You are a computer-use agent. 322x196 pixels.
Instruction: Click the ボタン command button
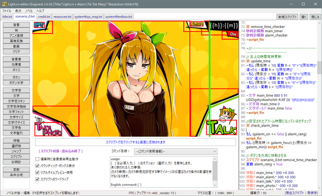tap(16, 77)
